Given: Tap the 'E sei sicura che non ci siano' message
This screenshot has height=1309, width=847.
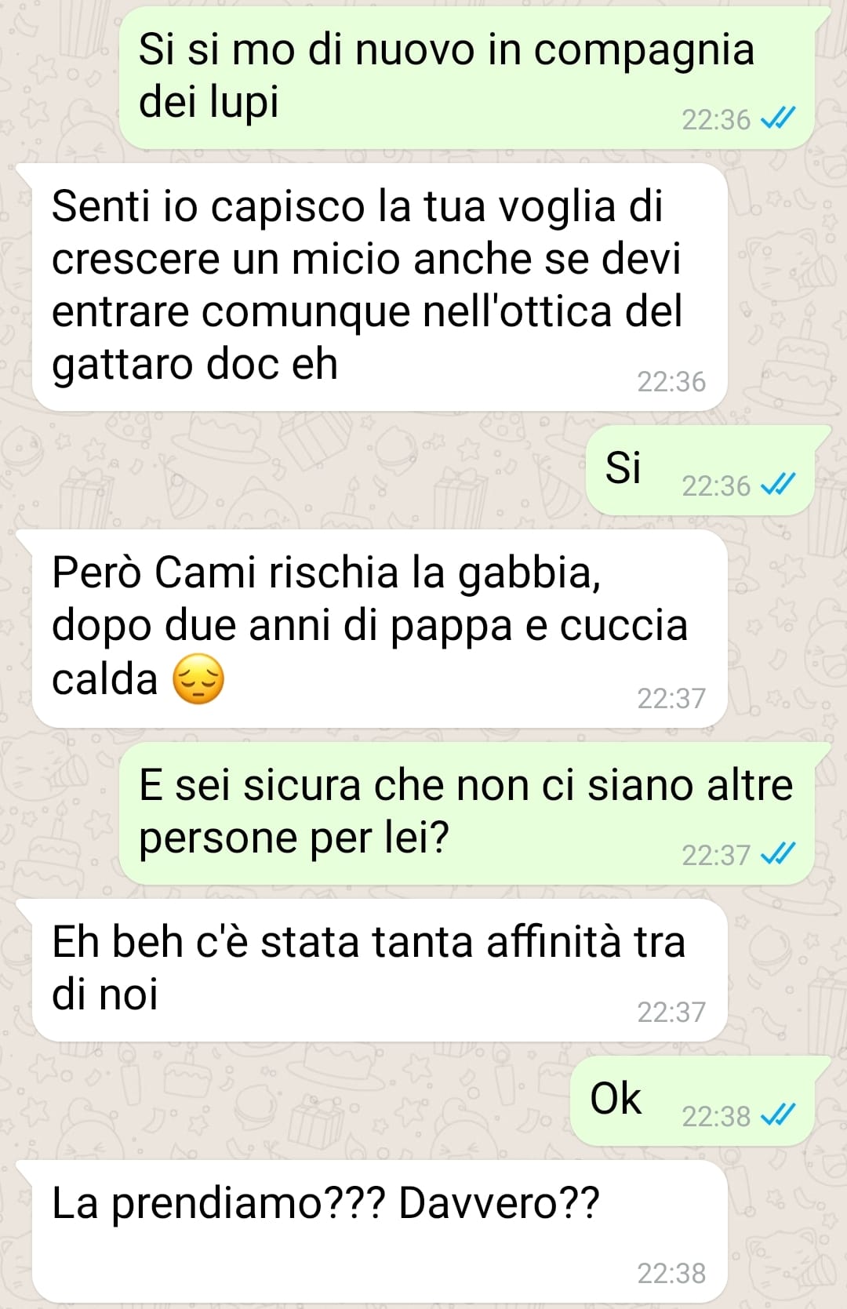Looking at the screenshot, I should click(x=467, y=813).
